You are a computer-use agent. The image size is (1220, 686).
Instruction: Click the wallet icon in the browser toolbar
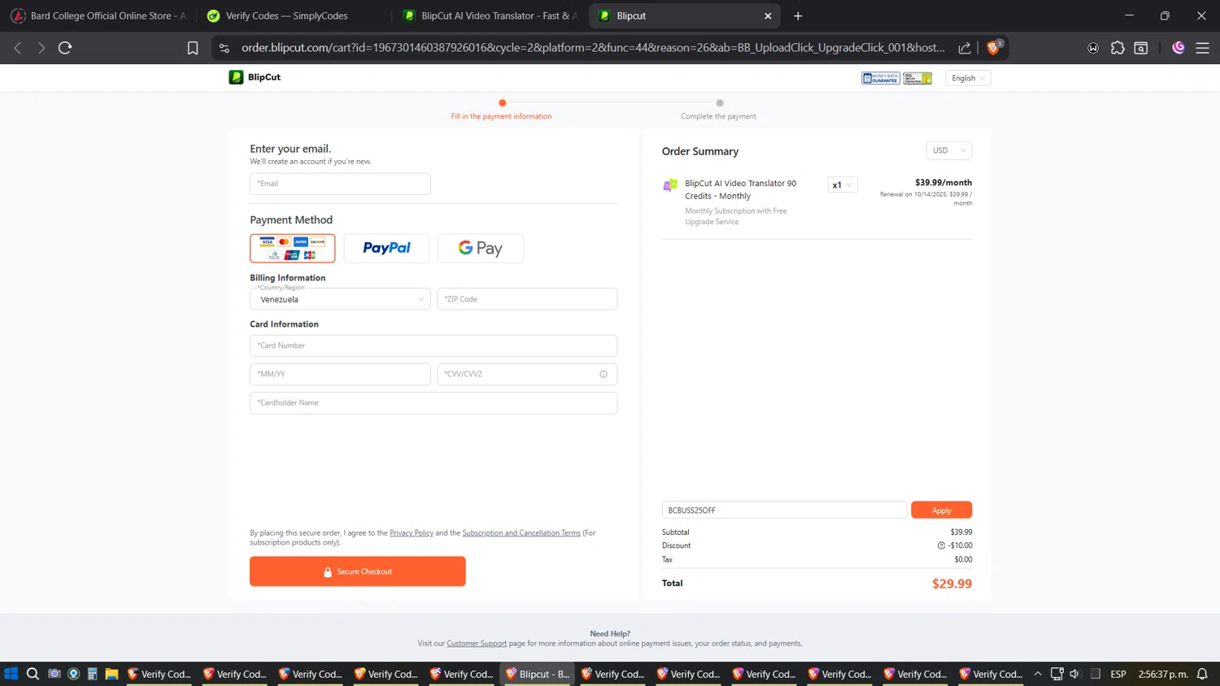pyautogui.click(x=1093, y=48)
